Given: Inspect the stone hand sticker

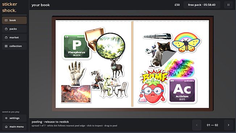Looking at the screenshot, I should (76, 73).
